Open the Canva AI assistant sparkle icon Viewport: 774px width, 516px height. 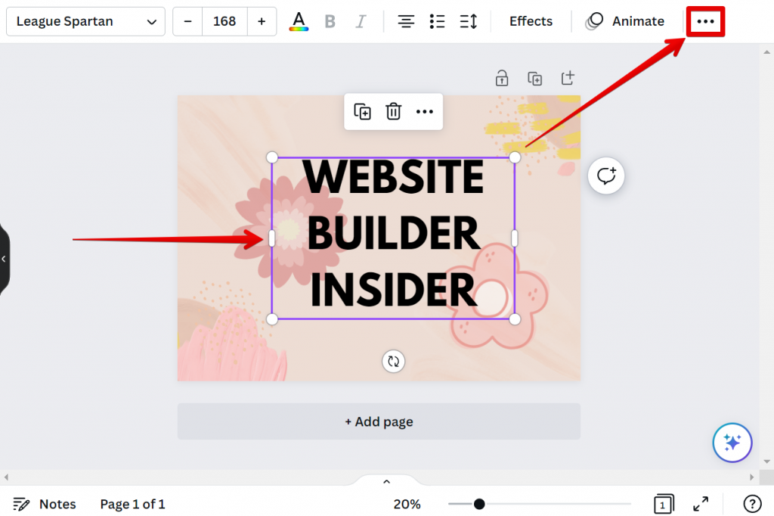[x=732, y=443]
